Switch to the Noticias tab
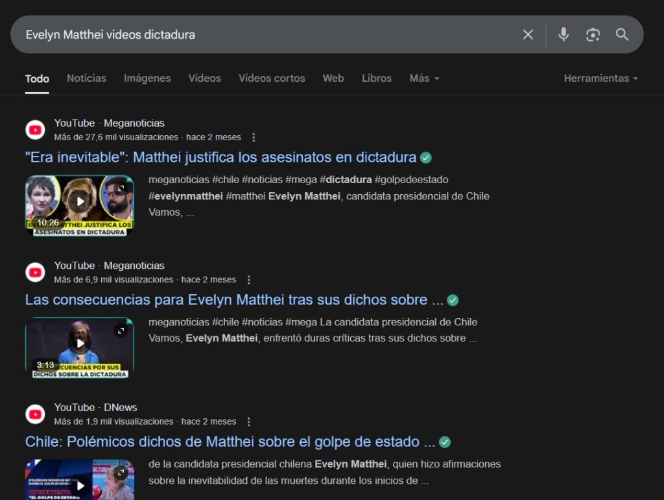 point(86,79)
